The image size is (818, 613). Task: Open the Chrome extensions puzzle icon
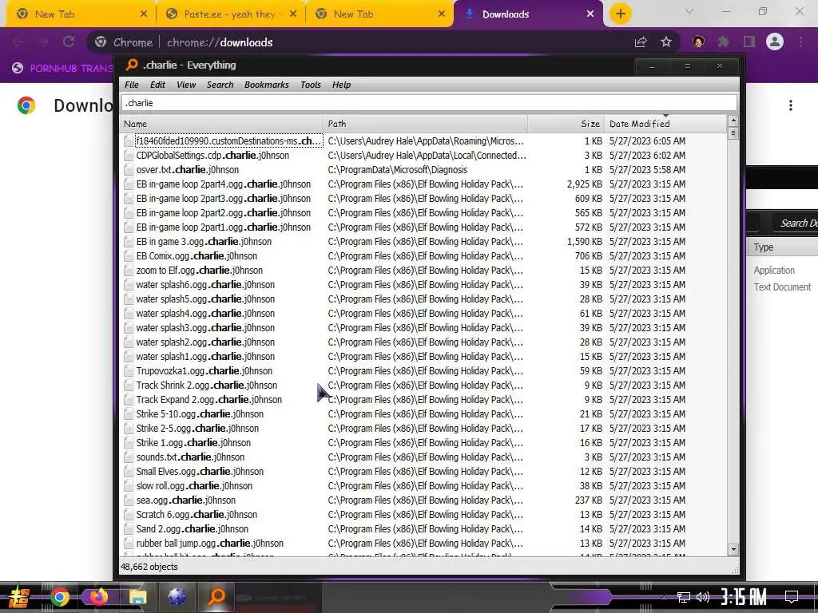pyautogui.click(x=723, y=42)
